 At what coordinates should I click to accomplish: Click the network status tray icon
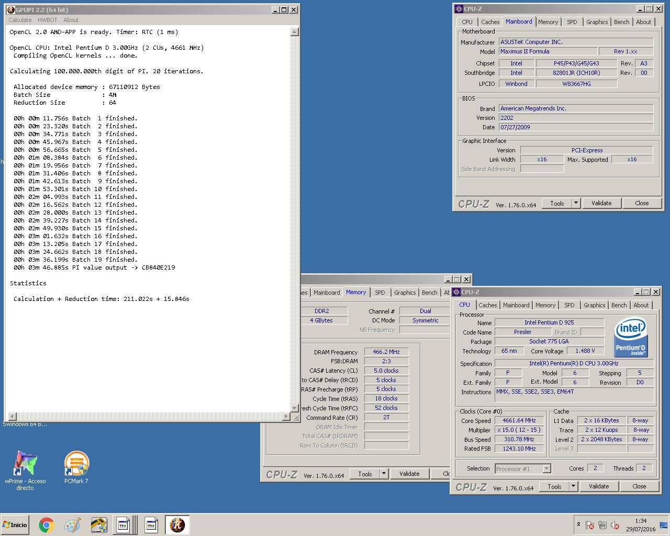point(602,525)
